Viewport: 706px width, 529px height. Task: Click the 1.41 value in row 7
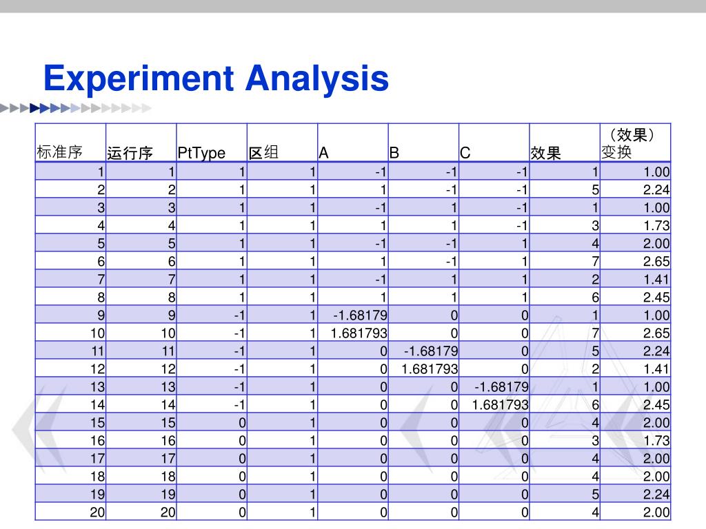656,280
